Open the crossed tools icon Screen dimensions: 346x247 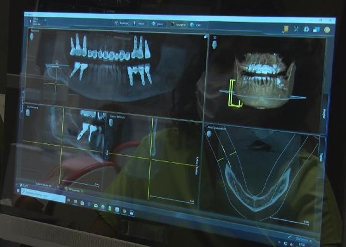[x=296, y=29]
